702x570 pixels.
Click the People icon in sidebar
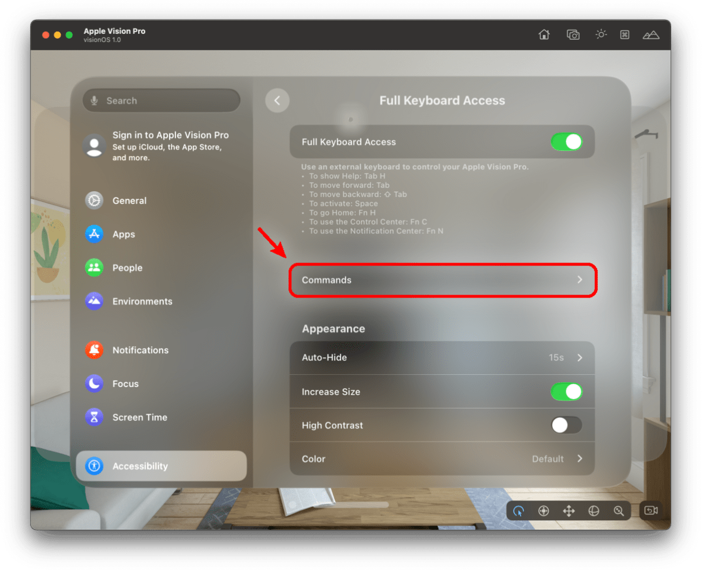pos(94,268)
